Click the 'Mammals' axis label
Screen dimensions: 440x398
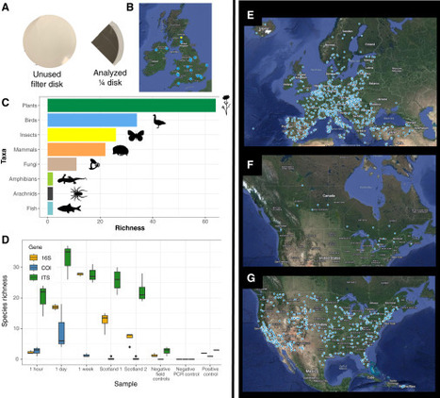[x=25, y=150]
